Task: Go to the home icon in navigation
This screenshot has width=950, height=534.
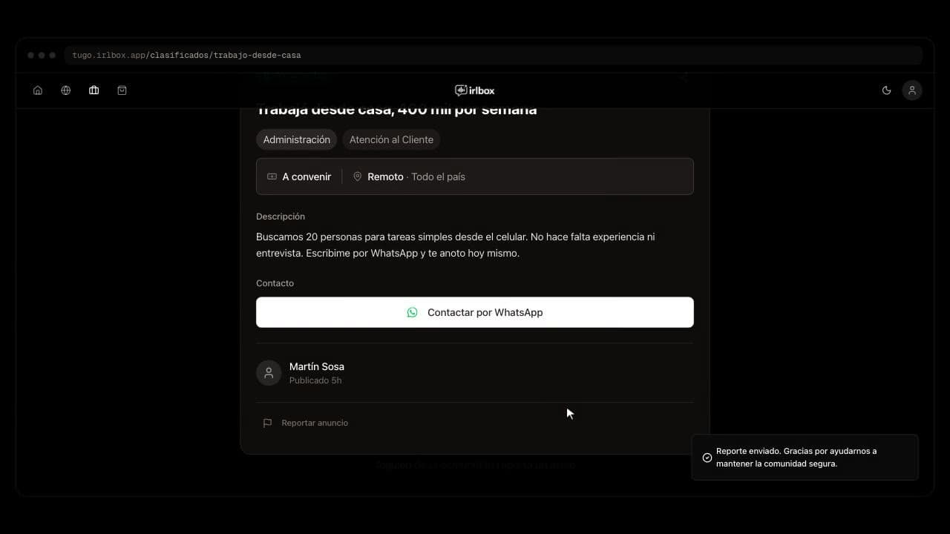Action: [x=38, y=90]
